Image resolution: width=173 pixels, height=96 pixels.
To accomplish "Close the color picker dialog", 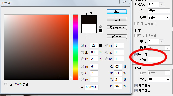I will click(x=125, y=2).
